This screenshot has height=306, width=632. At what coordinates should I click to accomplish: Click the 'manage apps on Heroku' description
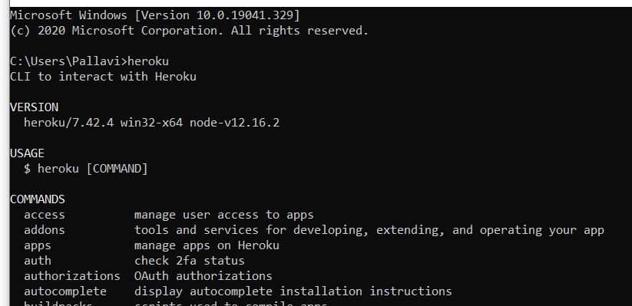pos(207,245)
